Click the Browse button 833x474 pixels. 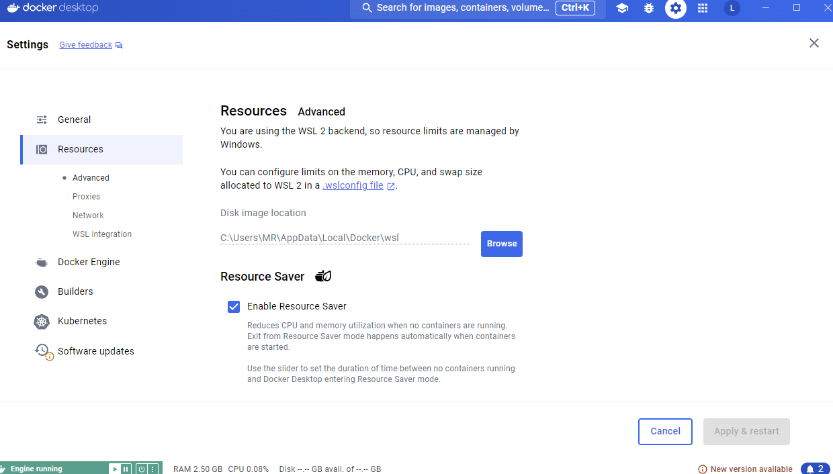pos(502,244)
